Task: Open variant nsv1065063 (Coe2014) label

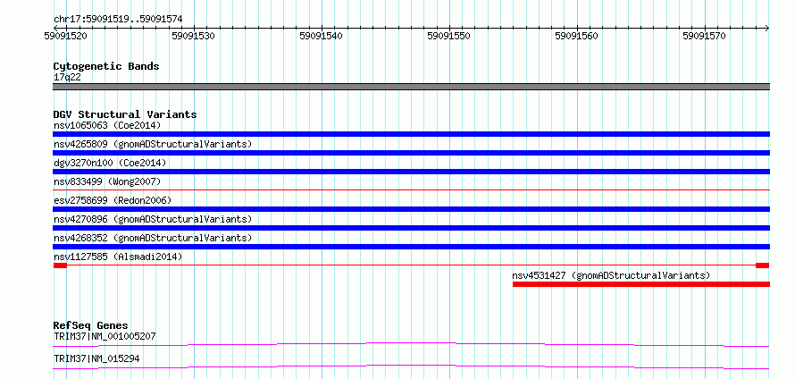Action: (x=107, y=125)
